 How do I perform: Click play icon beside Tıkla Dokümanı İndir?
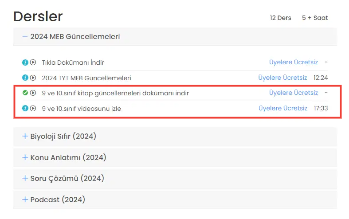click(x=33, y=63)
